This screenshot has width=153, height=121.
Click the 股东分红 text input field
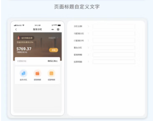(x=114, y=48)
